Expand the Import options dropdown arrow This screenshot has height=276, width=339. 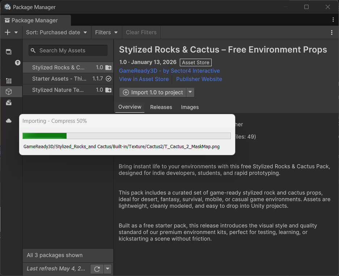pyautogui.click(x=190, y=92)
